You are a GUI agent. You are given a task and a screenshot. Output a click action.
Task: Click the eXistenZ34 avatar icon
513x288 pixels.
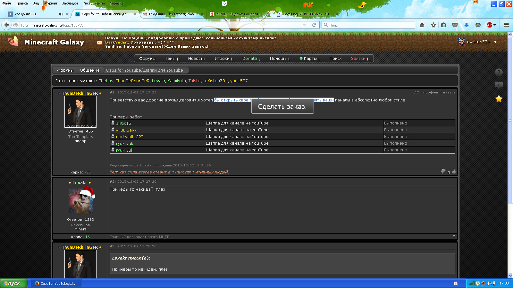tap(461, 42)
